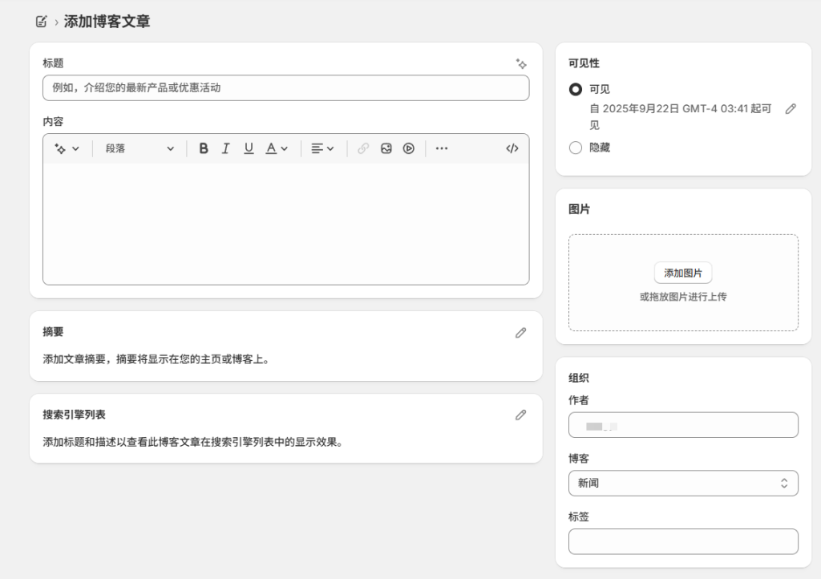Open the 段落 paragraph style dropdown

click(138, 148)
